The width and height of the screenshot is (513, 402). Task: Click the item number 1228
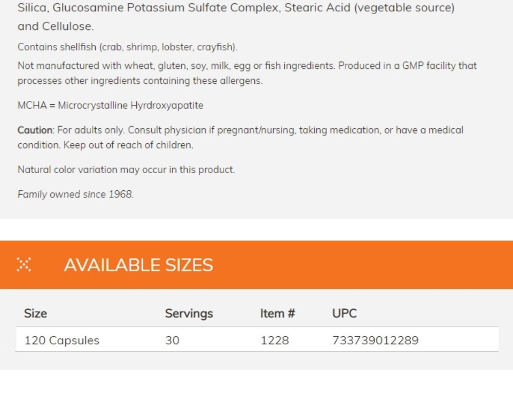pyautogui.click(x=275, y=340)
